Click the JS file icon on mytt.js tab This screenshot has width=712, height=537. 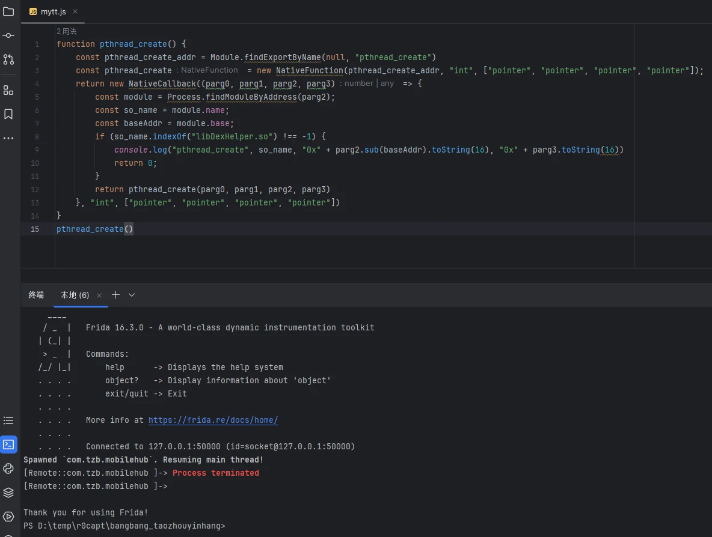(x=33, y=12)
